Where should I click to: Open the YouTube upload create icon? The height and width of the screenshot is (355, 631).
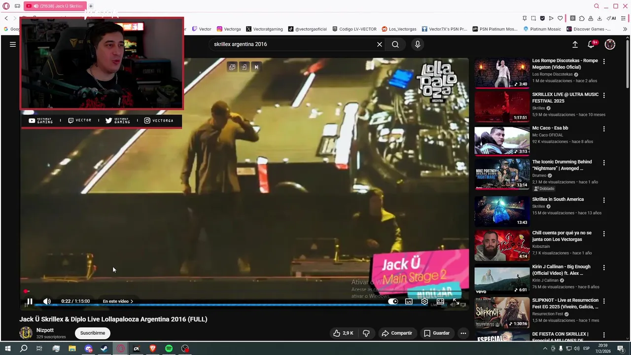point(575,44)
